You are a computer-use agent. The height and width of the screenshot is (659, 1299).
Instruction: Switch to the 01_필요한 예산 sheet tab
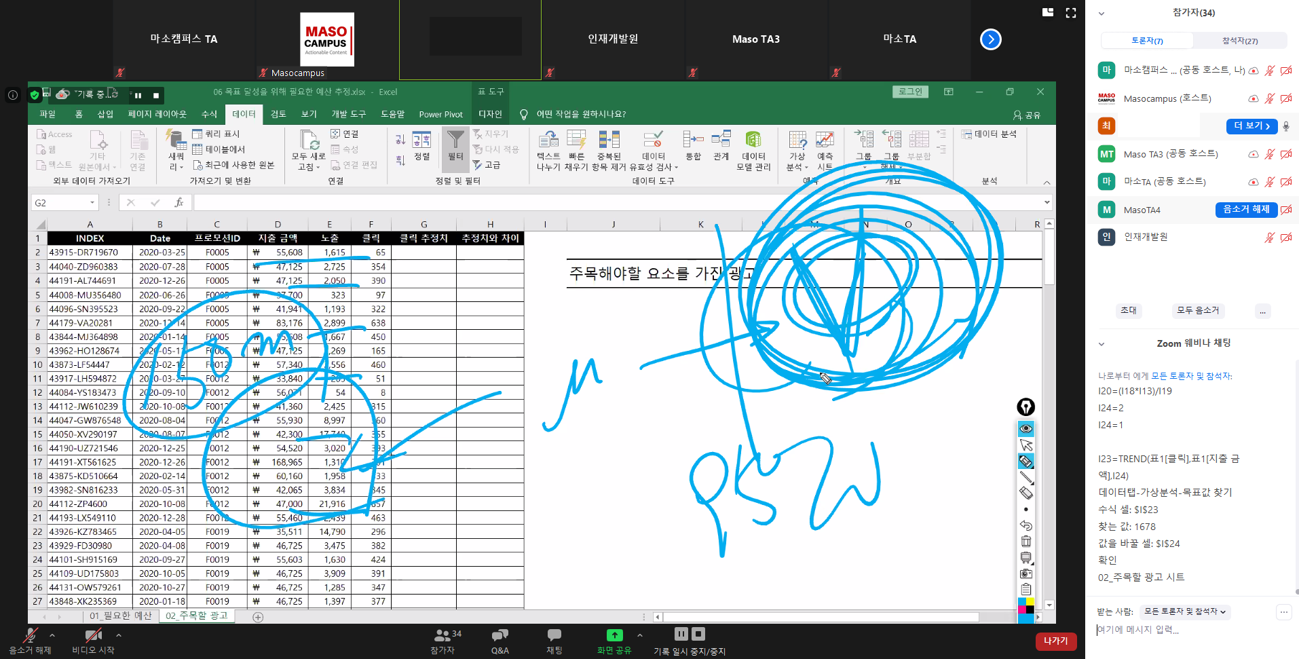tap(120, 616)
